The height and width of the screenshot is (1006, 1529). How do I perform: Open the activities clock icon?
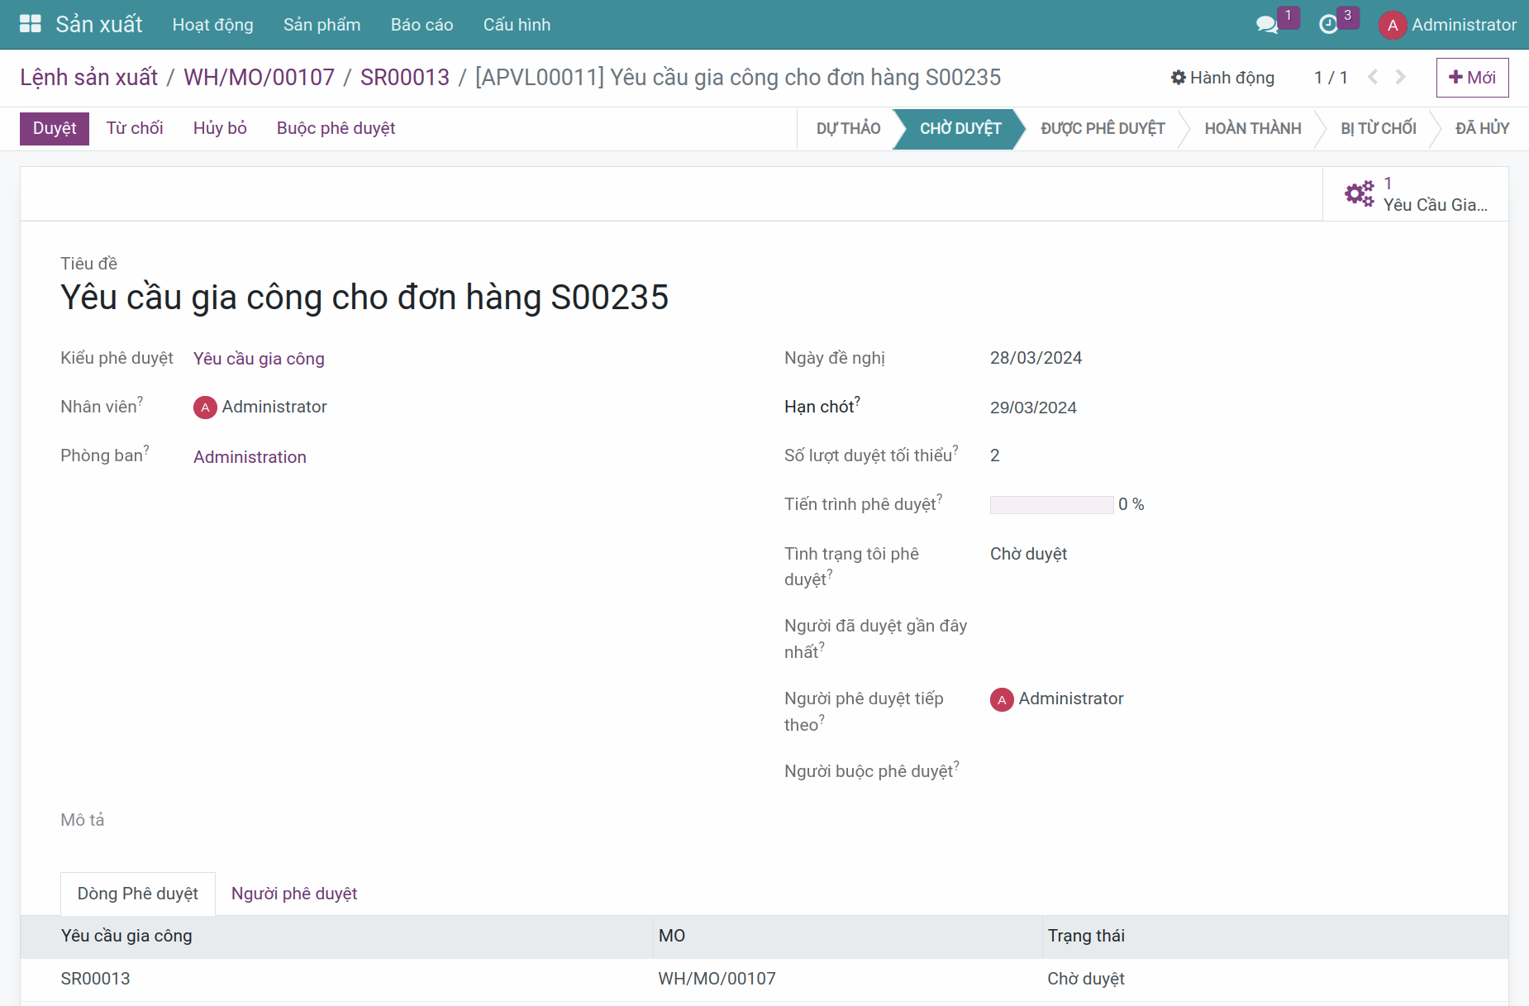click(x=1328, y=25)
